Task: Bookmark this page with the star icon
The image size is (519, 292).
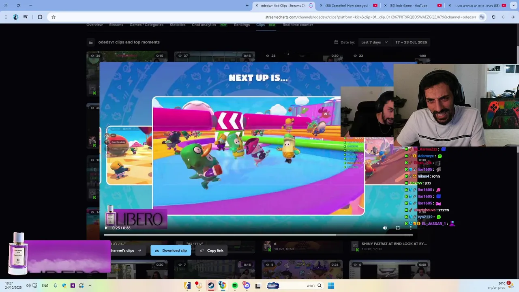Action: point(53,17)
